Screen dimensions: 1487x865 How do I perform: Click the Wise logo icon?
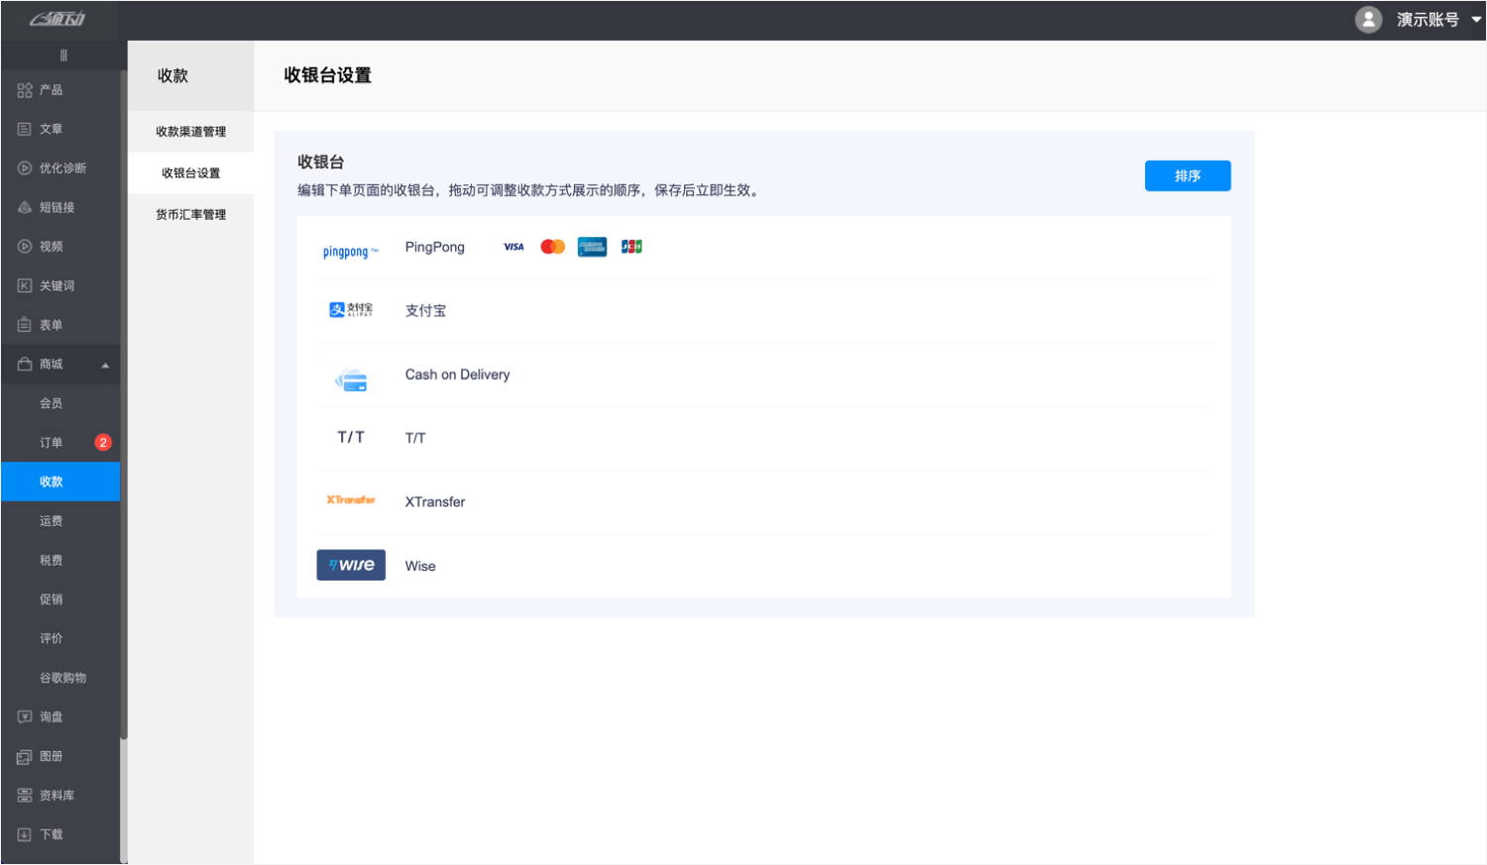pyautogui.click(x=351, y=565)
